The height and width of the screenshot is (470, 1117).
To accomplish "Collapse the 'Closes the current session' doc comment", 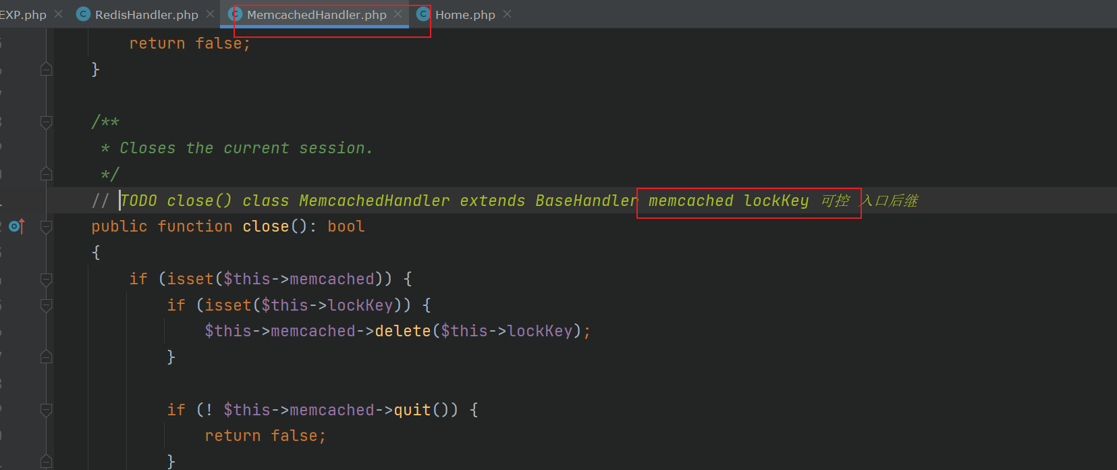I will (46, 122).
